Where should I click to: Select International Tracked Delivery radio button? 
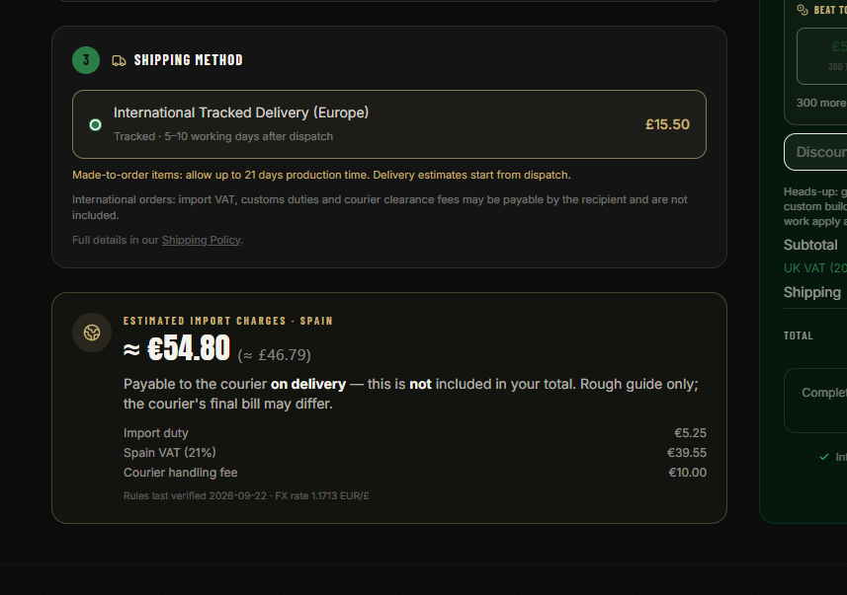(95, 125)
